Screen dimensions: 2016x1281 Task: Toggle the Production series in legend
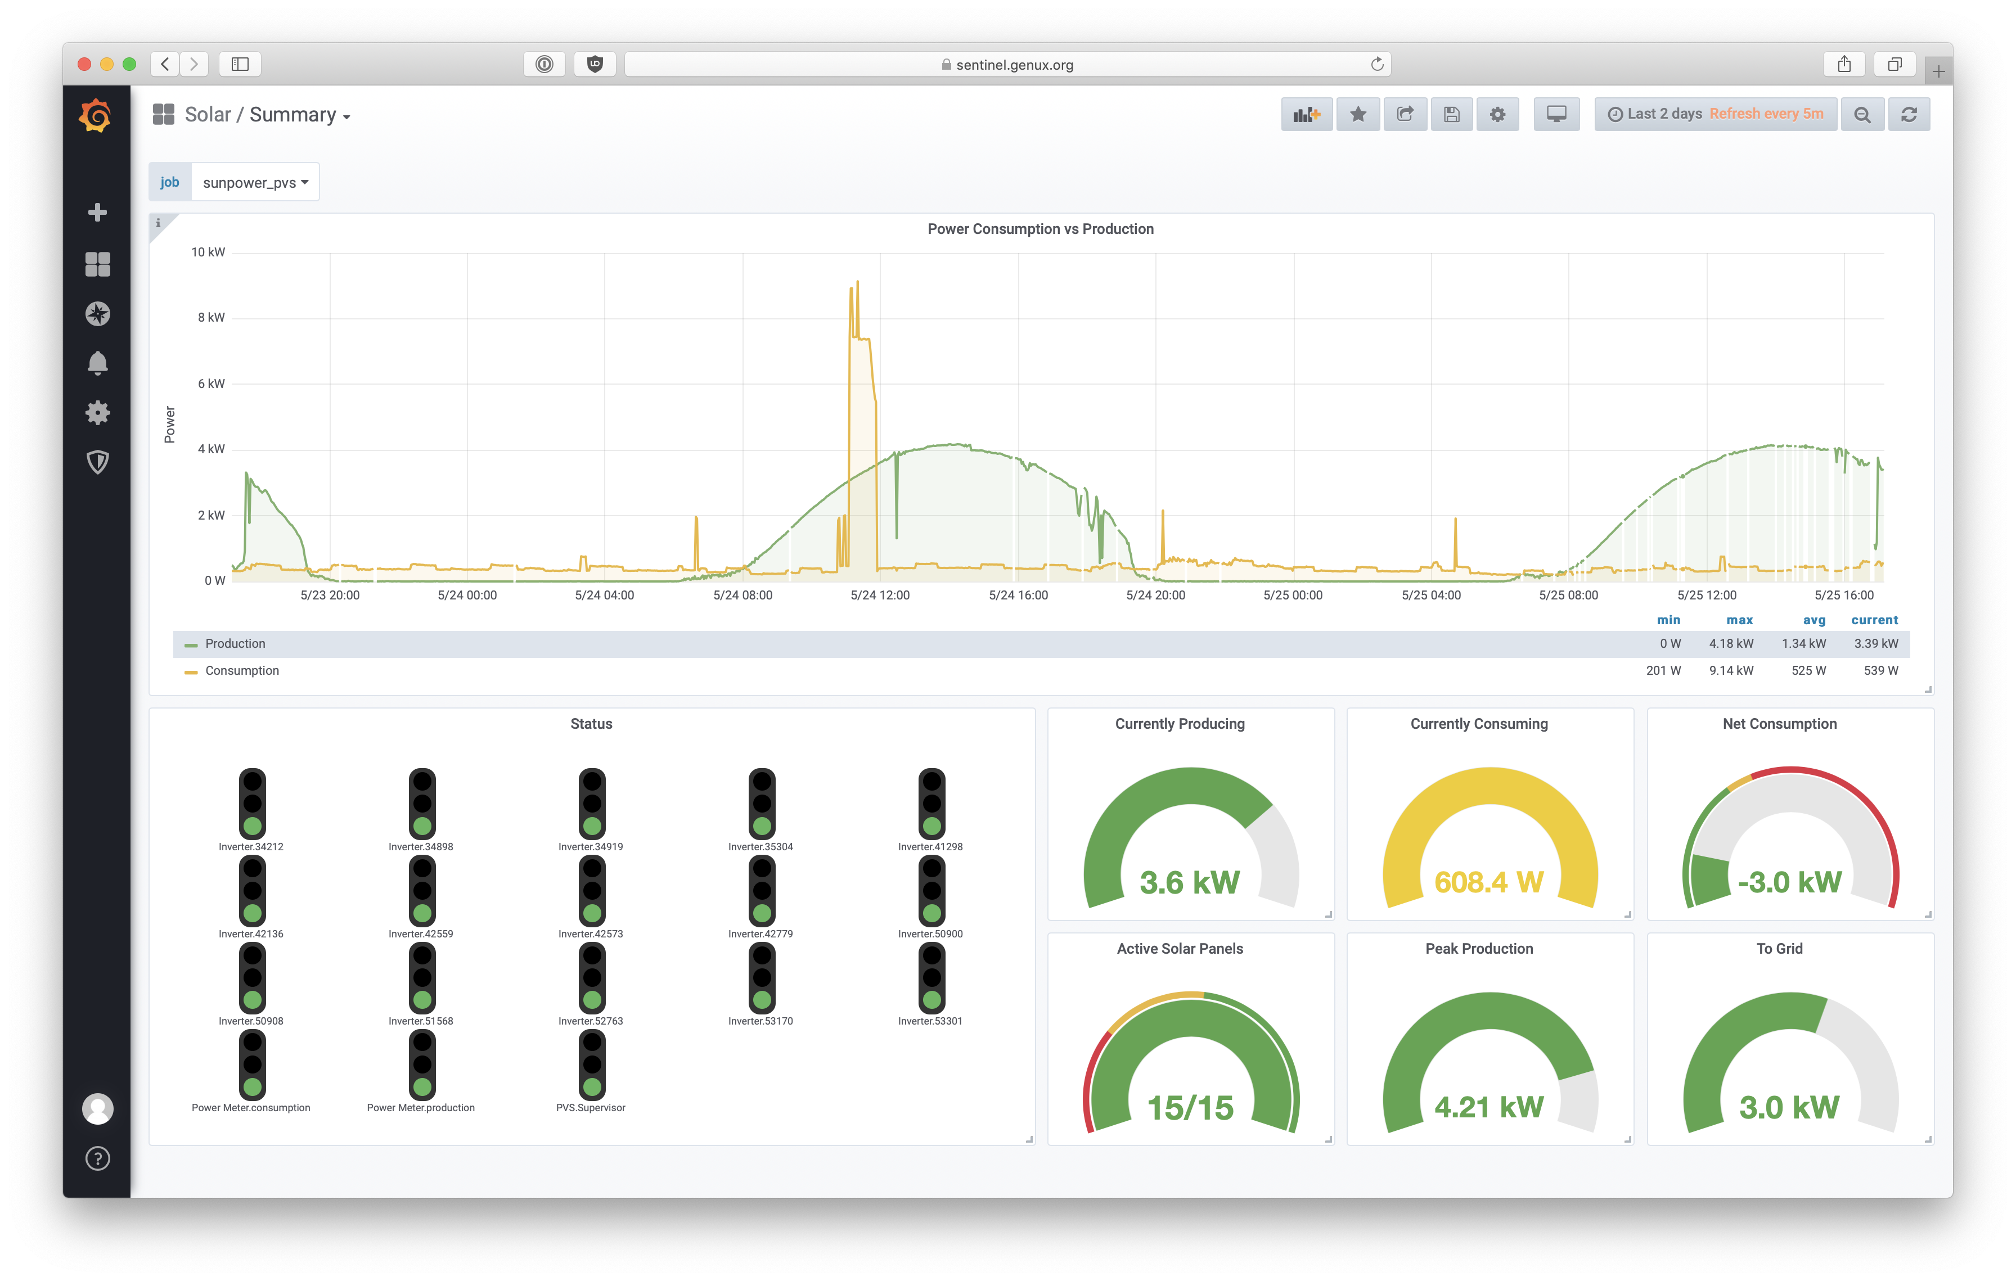coord(235,643)
